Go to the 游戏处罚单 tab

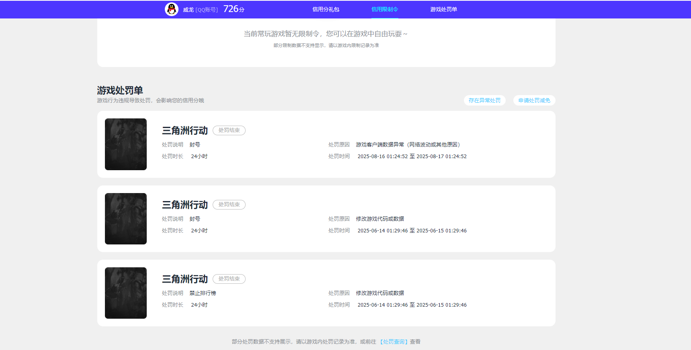(444, 9)
